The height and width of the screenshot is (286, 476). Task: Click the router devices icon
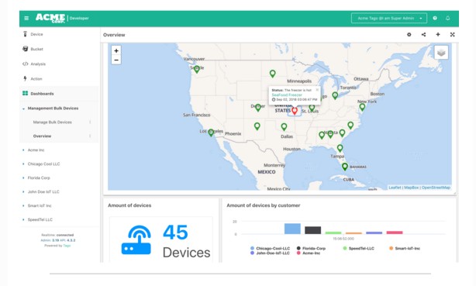(136, 239)
